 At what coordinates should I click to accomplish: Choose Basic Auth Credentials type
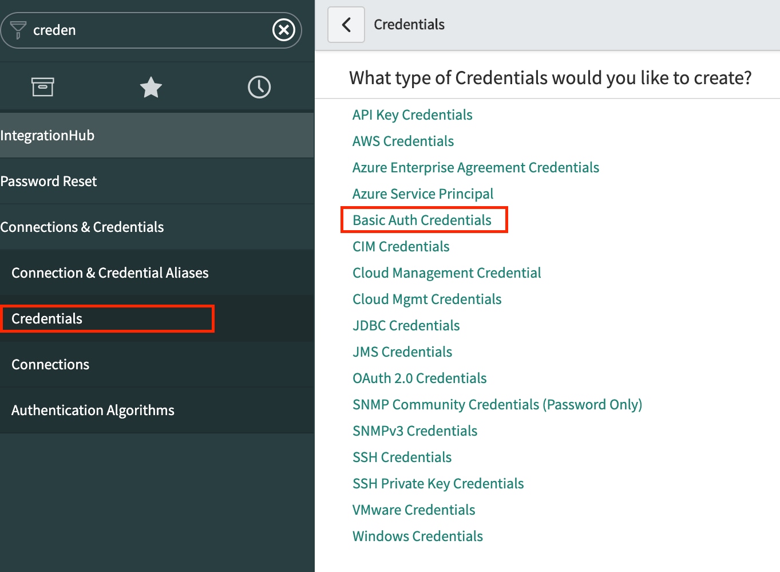pyautogui.click(x=422, y=220)
